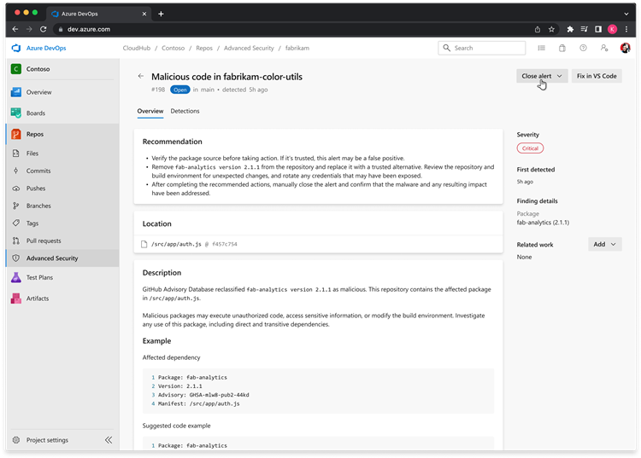Open the user settings icon
Screen dimensions: 641x458
604,48
